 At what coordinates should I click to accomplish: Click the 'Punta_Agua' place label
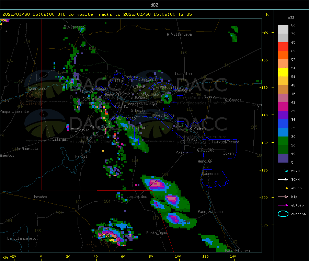pyautogui.click(x=157, y=233)
